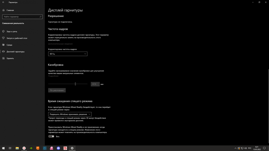Open the 60 Гц frame rate dropdown

68,54
